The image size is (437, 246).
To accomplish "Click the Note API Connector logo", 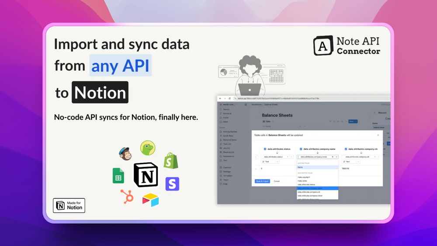I will [347, 45].
